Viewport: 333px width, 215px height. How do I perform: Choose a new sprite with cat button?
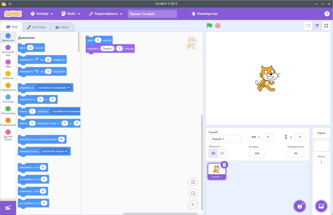[300, 206]
